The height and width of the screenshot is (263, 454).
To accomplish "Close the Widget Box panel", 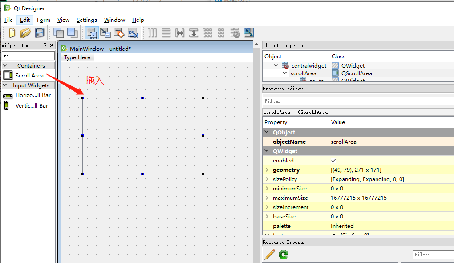I will point(52,45).
